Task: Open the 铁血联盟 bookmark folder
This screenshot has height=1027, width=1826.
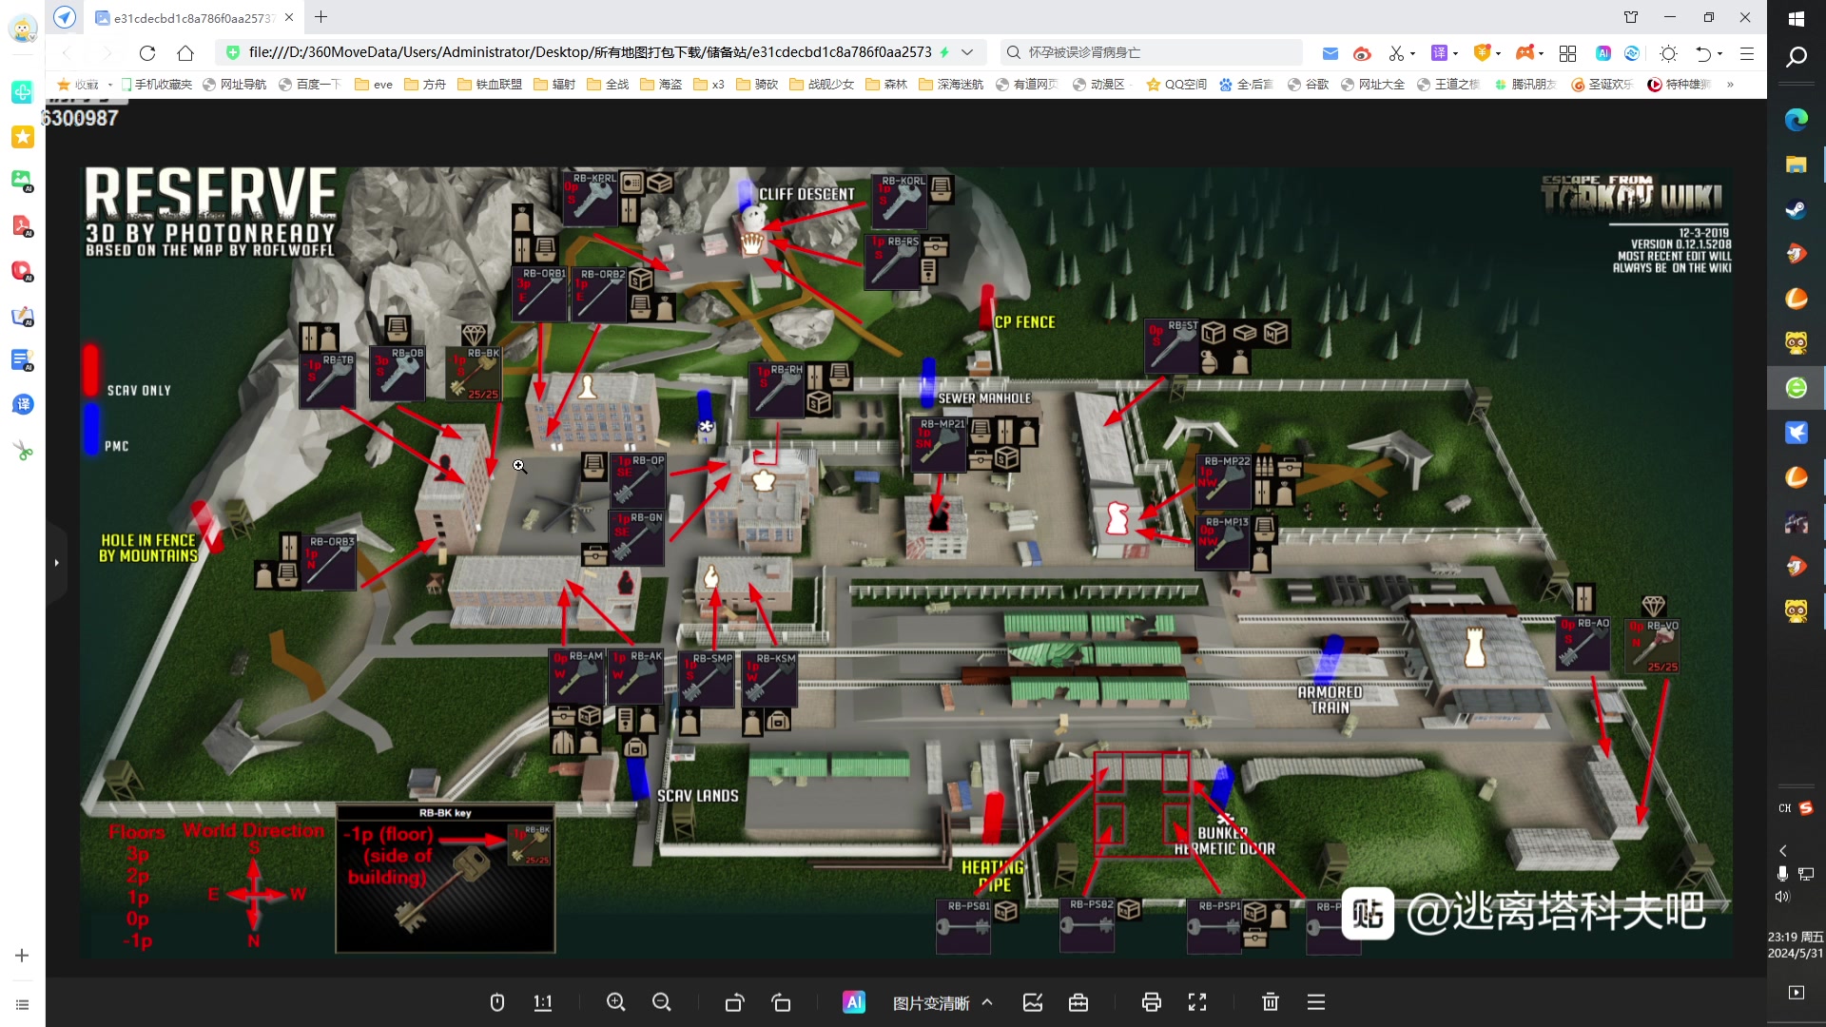Action: pyautogui.click(x=490, y=85)
